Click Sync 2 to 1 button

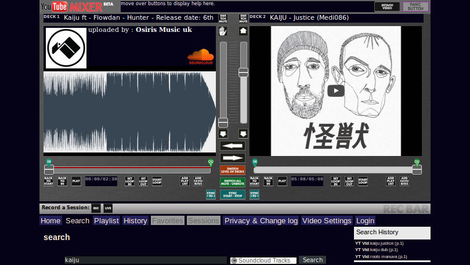pyautogui.click(x=254, y=194)
